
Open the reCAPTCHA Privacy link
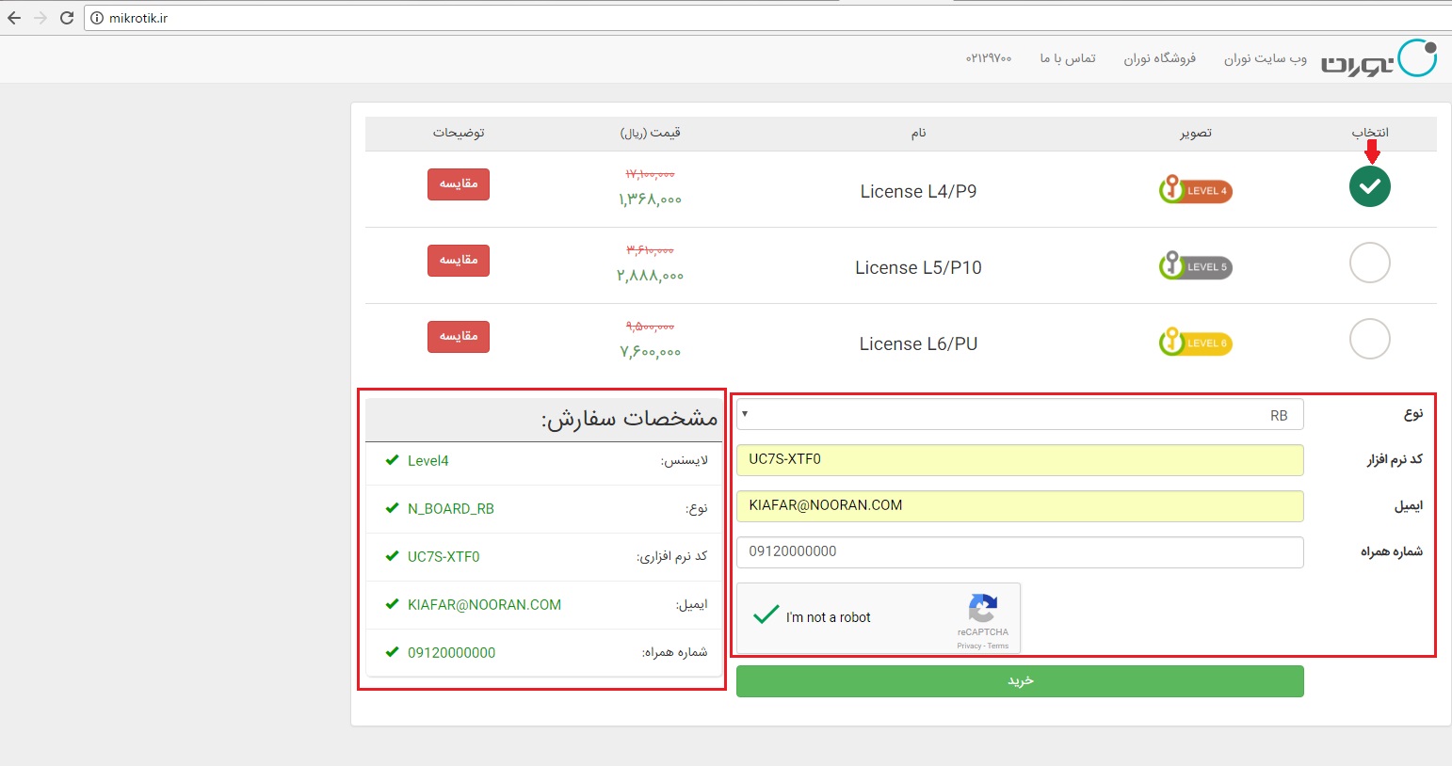point(969,646)
